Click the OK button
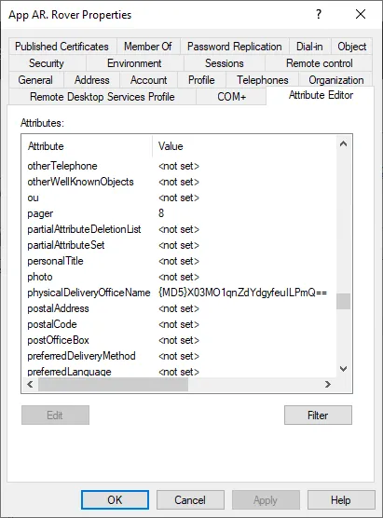 (x=115, y=499)
